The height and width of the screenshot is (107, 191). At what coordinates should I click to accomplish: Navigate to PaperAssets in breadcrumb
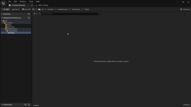63,9
